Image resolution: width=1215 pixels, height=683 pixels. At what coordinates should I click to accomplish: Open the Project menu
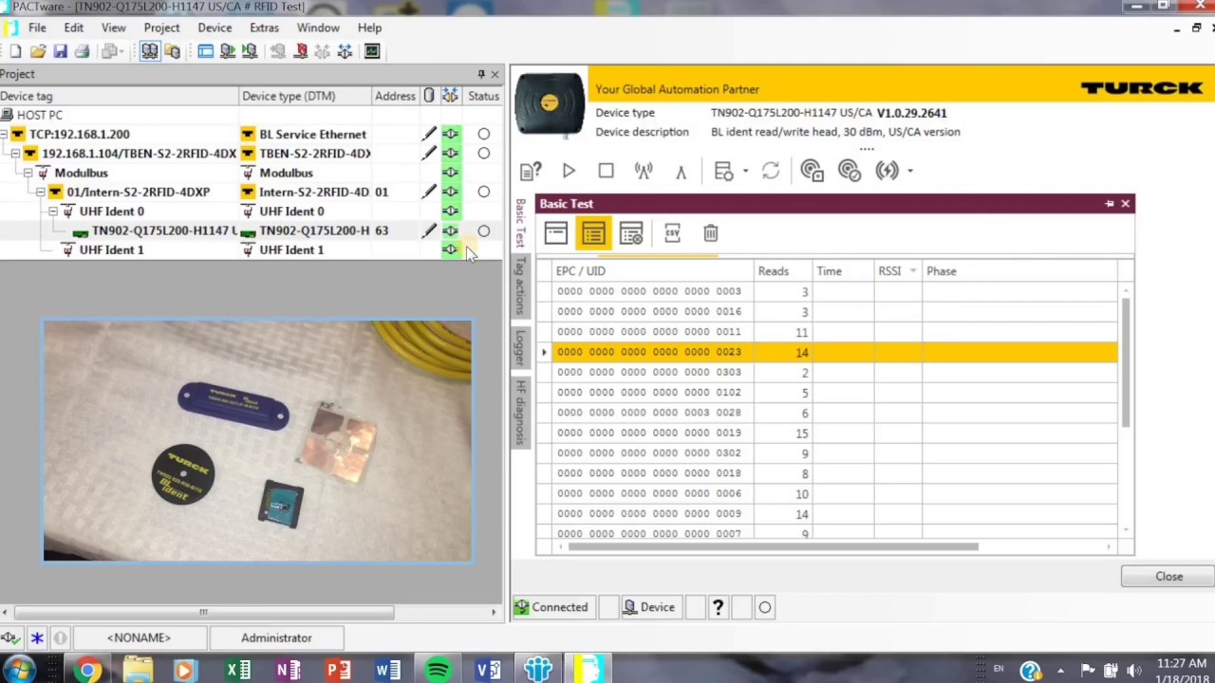(161, 28)
